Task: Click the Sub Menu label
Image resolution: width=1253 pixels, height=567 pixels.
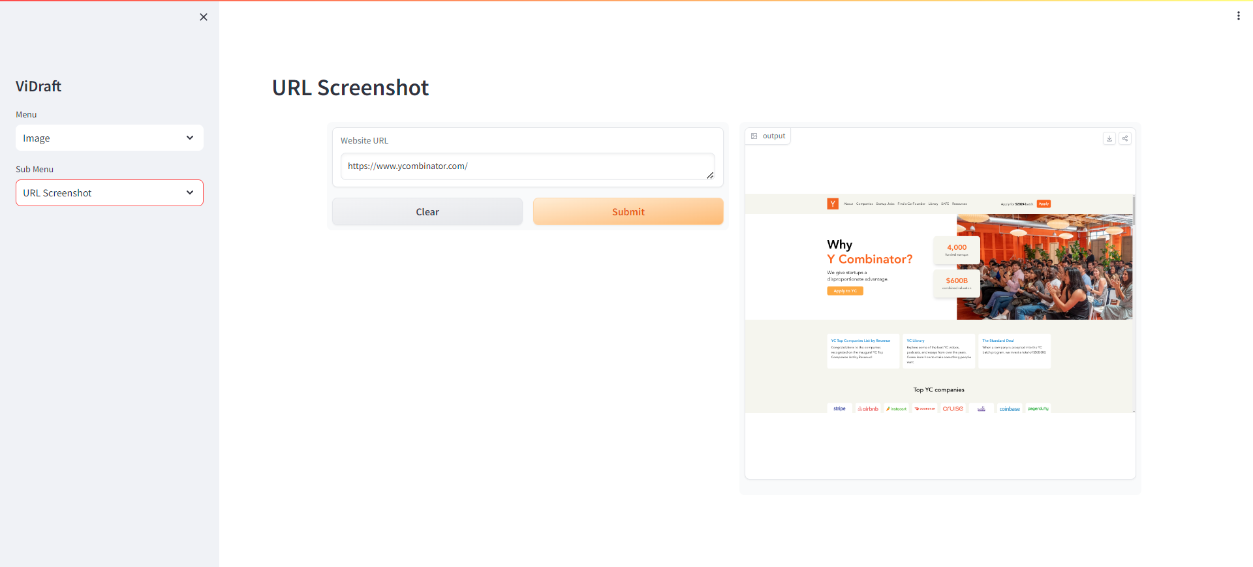Action: (35, 169)
